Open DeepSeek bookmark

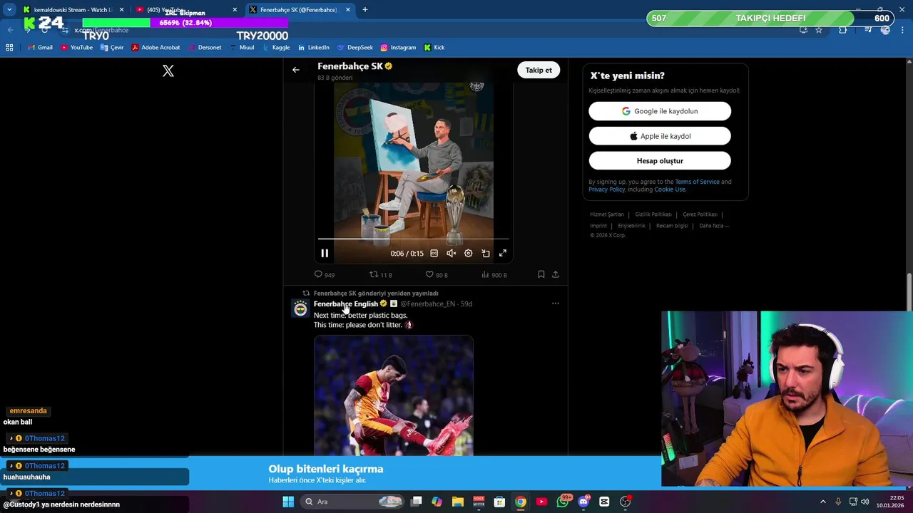pyautogui.click(x=355, y=48)
